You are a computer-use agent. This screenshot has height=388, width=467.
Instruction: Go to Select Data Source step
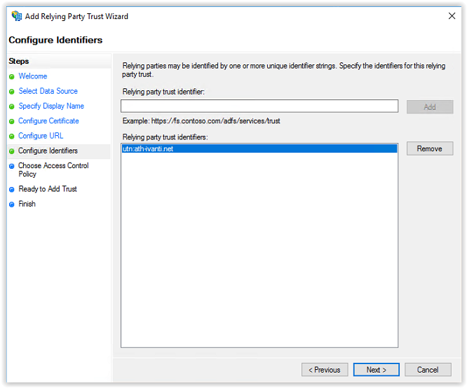click(x=48, y=91)
